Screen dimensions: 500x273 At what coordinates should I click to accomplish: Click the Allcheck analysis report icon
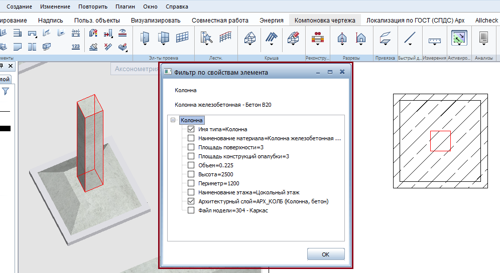click(x=483, y=37)
